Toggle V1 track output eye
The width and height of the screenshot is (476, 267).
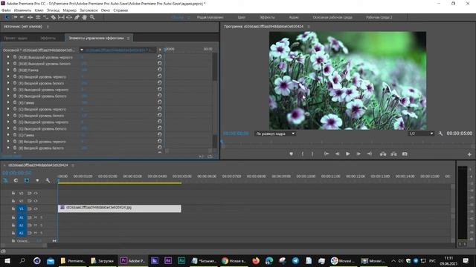pos(36,208)
